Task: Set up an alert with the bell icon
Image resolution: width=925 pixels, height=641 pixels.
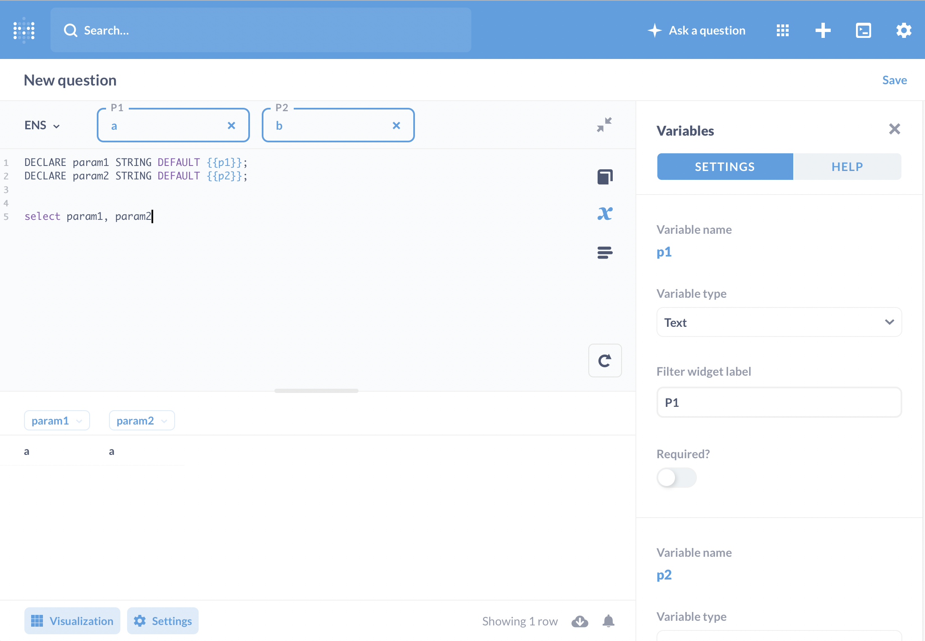Action: click(x=609, y=621)
